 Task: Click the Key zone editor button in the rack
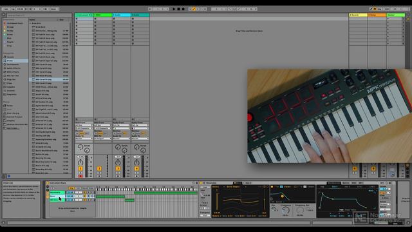tap(71, 188)
